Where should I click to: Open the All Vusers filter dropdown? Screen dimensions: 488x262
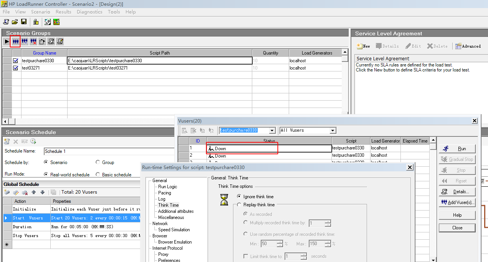tap(333, 131)
